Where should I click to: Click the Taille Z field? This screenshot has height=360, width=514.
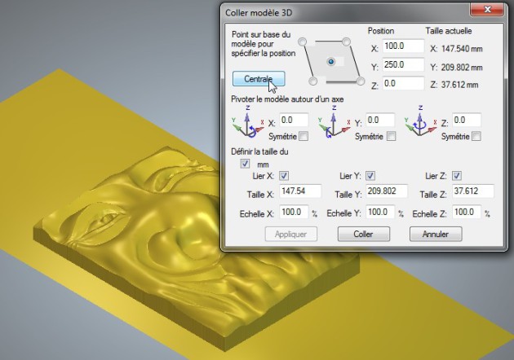(x=473, y=191)
